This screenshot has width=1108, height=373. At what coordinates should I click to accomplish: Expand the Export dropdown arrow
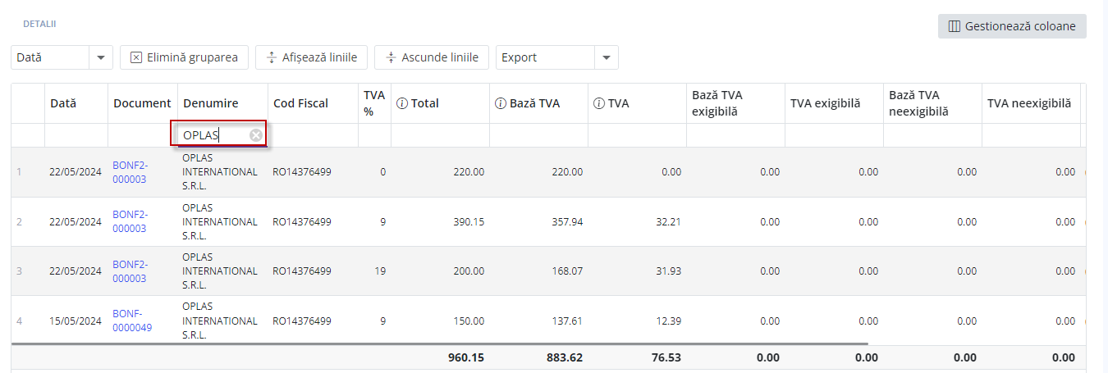click(x=606, y=57)
